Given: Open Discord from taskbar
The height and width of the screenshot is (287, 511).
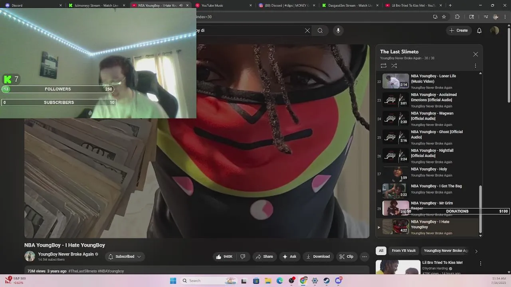Looking at the screenshot, I should coord(338,281).
